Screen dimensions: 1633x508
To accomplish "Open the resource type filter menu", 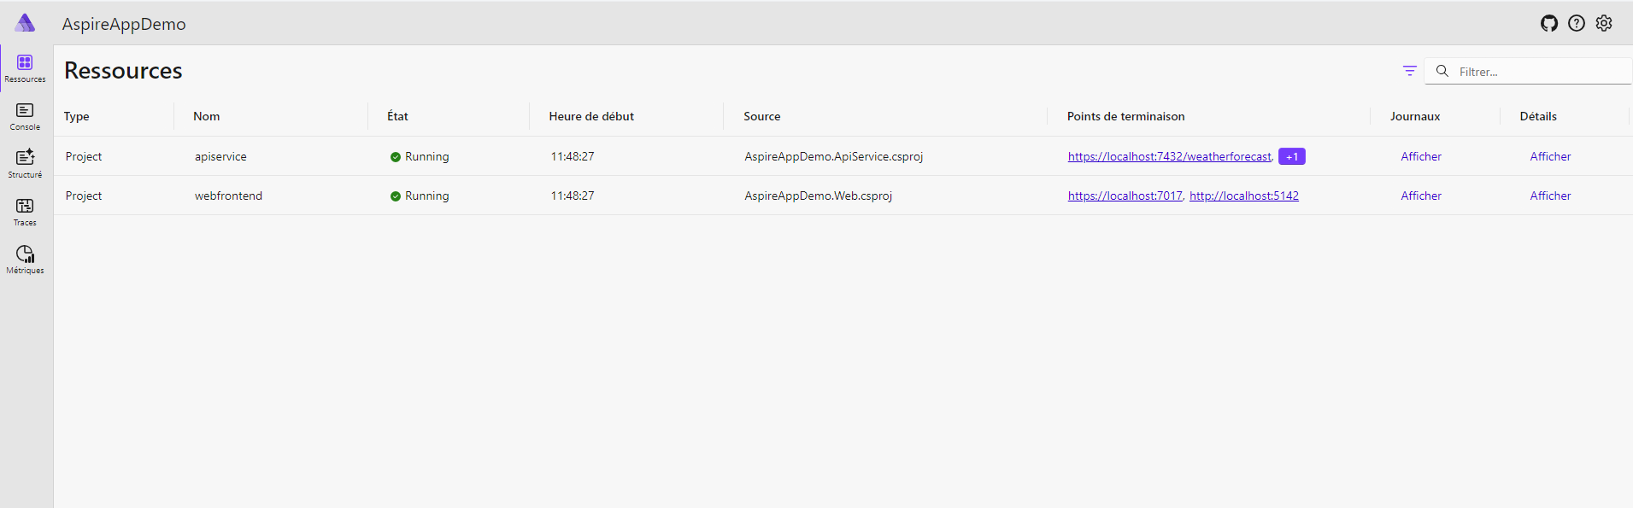I will click(x=1409, y=71).
